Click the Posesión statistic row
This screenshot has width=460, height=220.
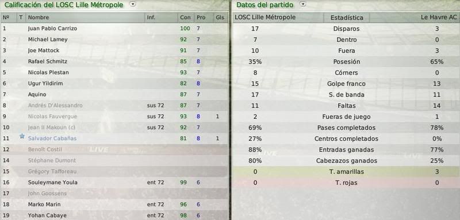coord(346,62)
